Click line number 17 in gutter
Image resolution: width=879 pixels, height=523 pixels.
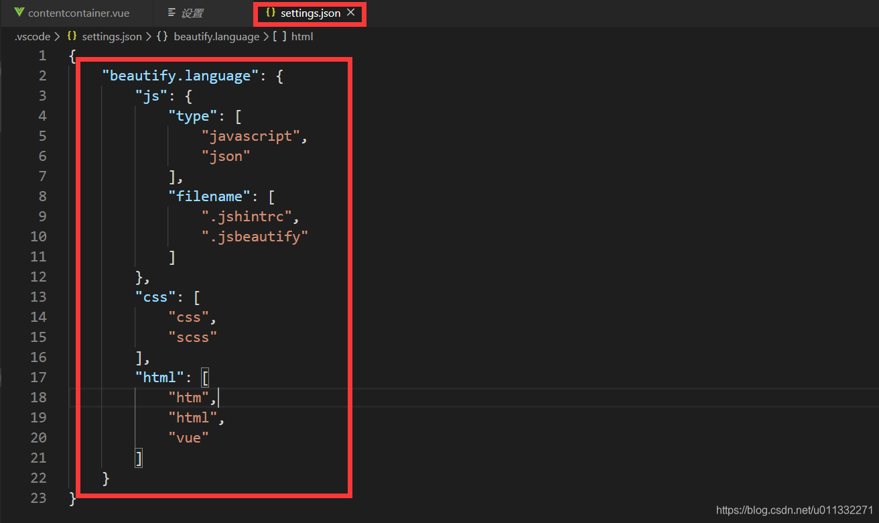click(x=39, y=377)
